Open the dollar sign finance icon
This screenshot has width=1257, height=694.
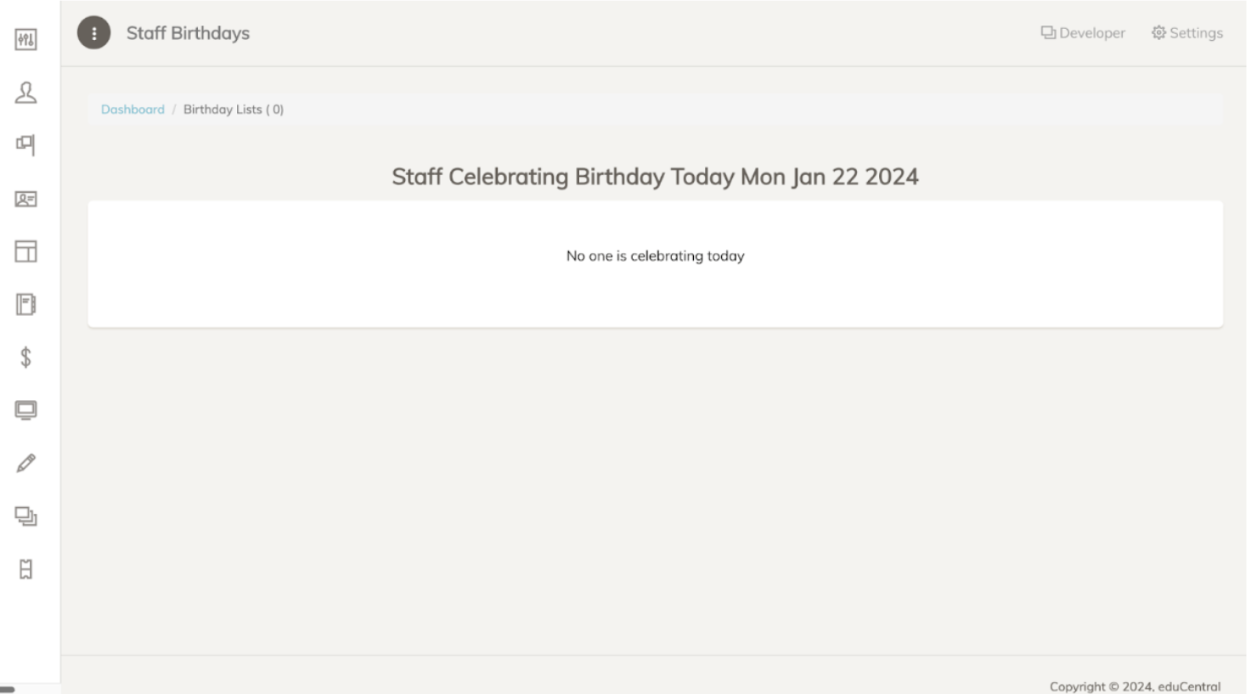pyautogui.click(x=25, y=358)
